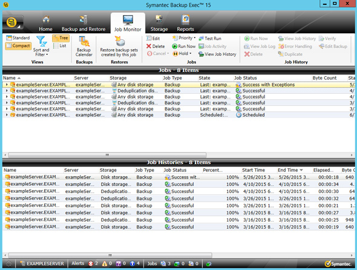This screenshot has height=270, width=357.
Task: Open the Reports tab
Action: (185, 24)
